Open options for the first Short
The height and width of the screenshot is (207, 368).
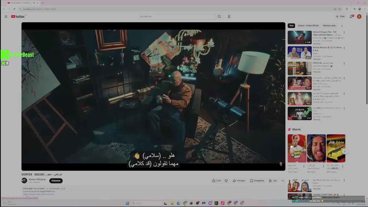coord(304,166)
